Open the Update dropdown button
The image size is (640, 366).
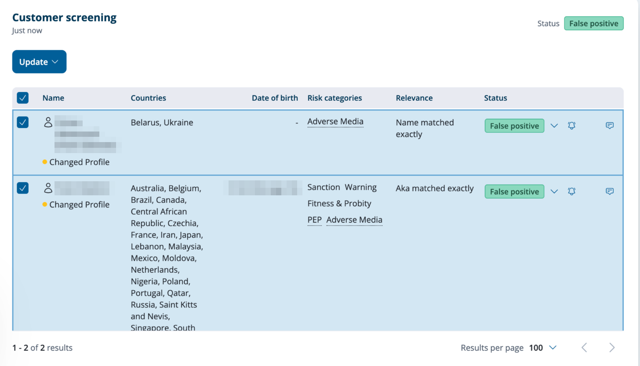[x=39, y=62]
